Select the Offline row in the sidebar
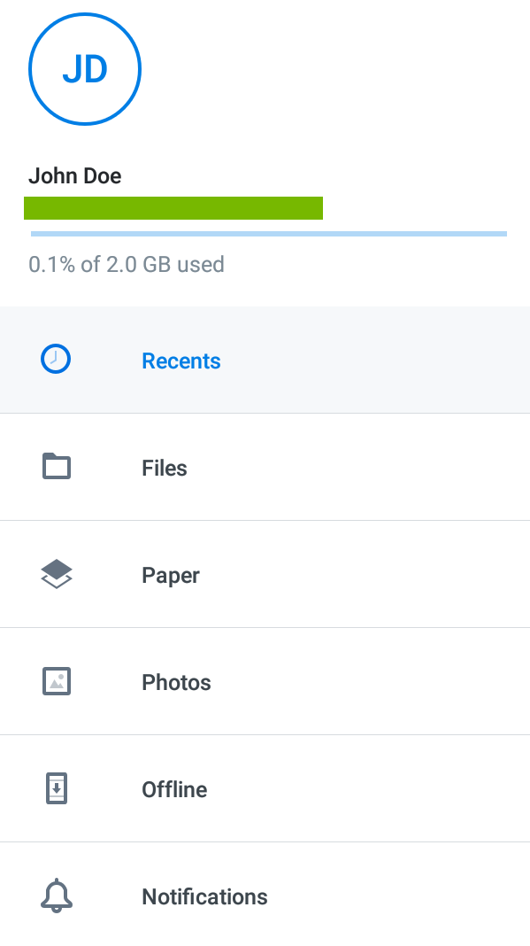Screen dimensions: 530x946 tap(265, 788)
